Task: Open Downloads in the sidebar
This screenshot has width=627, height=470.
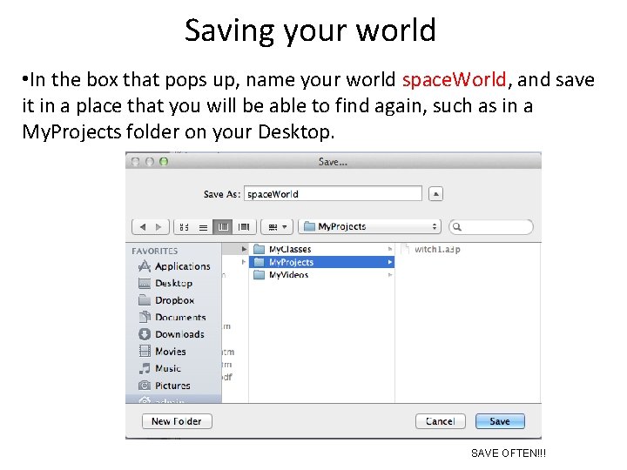Action: click(172, 334)
